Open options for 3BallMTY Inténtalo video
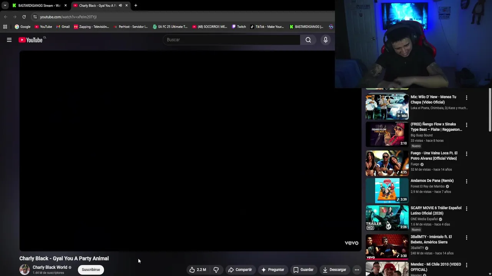 (467, 238)
